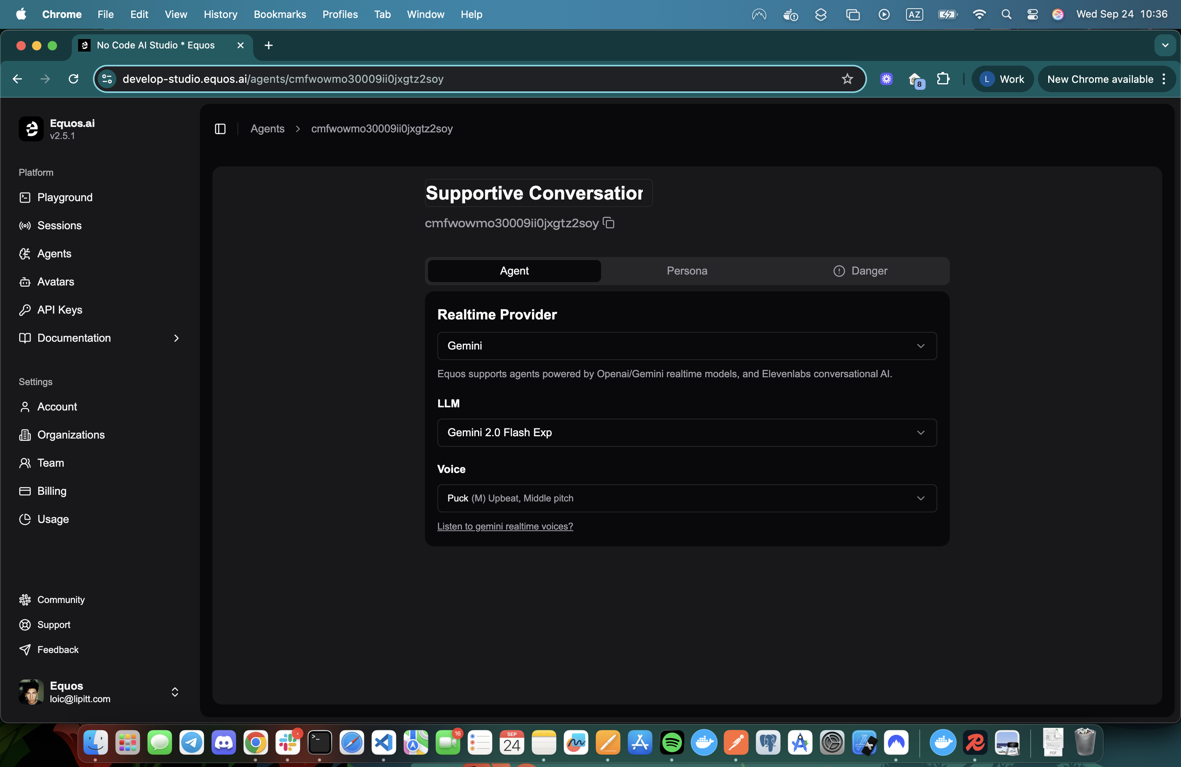Click Listen to gemini realtime voices link
The image size is (1181, 767).
tap(505, 526)
